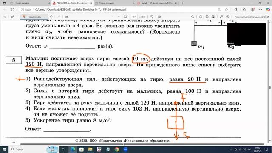Open PDF viewer settings gear
Viewport: 272px width, 153px height.
click(x=228, y=17)
